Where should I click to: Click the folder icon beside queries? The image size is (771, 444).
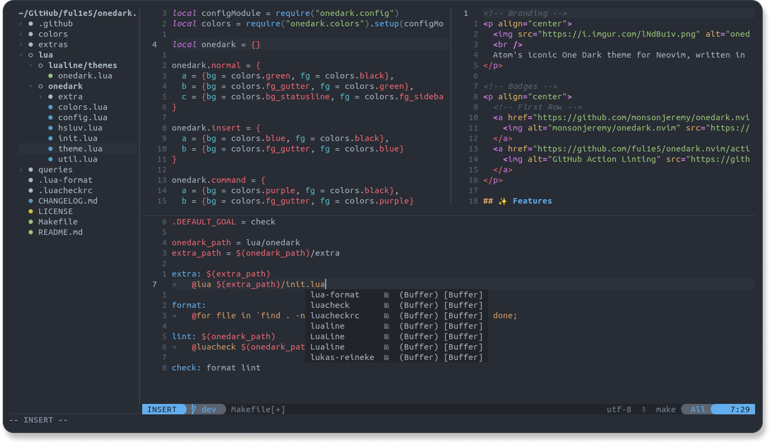click(x=31, y=170)
